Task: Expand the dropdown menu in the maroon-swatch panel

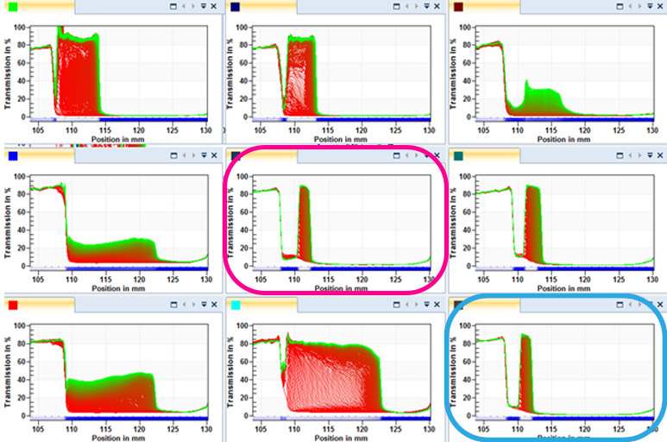Action: pos(651,6)
